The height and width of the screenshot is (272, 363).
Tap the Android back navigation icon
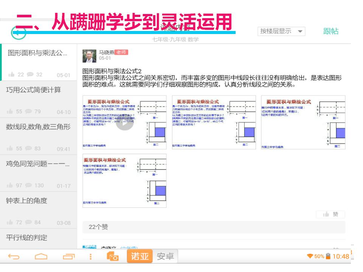(14, 257)
